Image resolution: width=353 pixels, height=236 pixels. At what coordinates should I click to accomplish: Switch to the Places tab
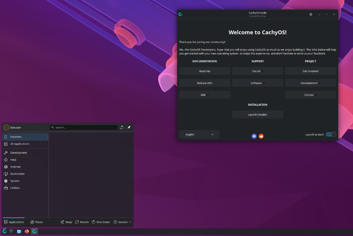point(37,222)
